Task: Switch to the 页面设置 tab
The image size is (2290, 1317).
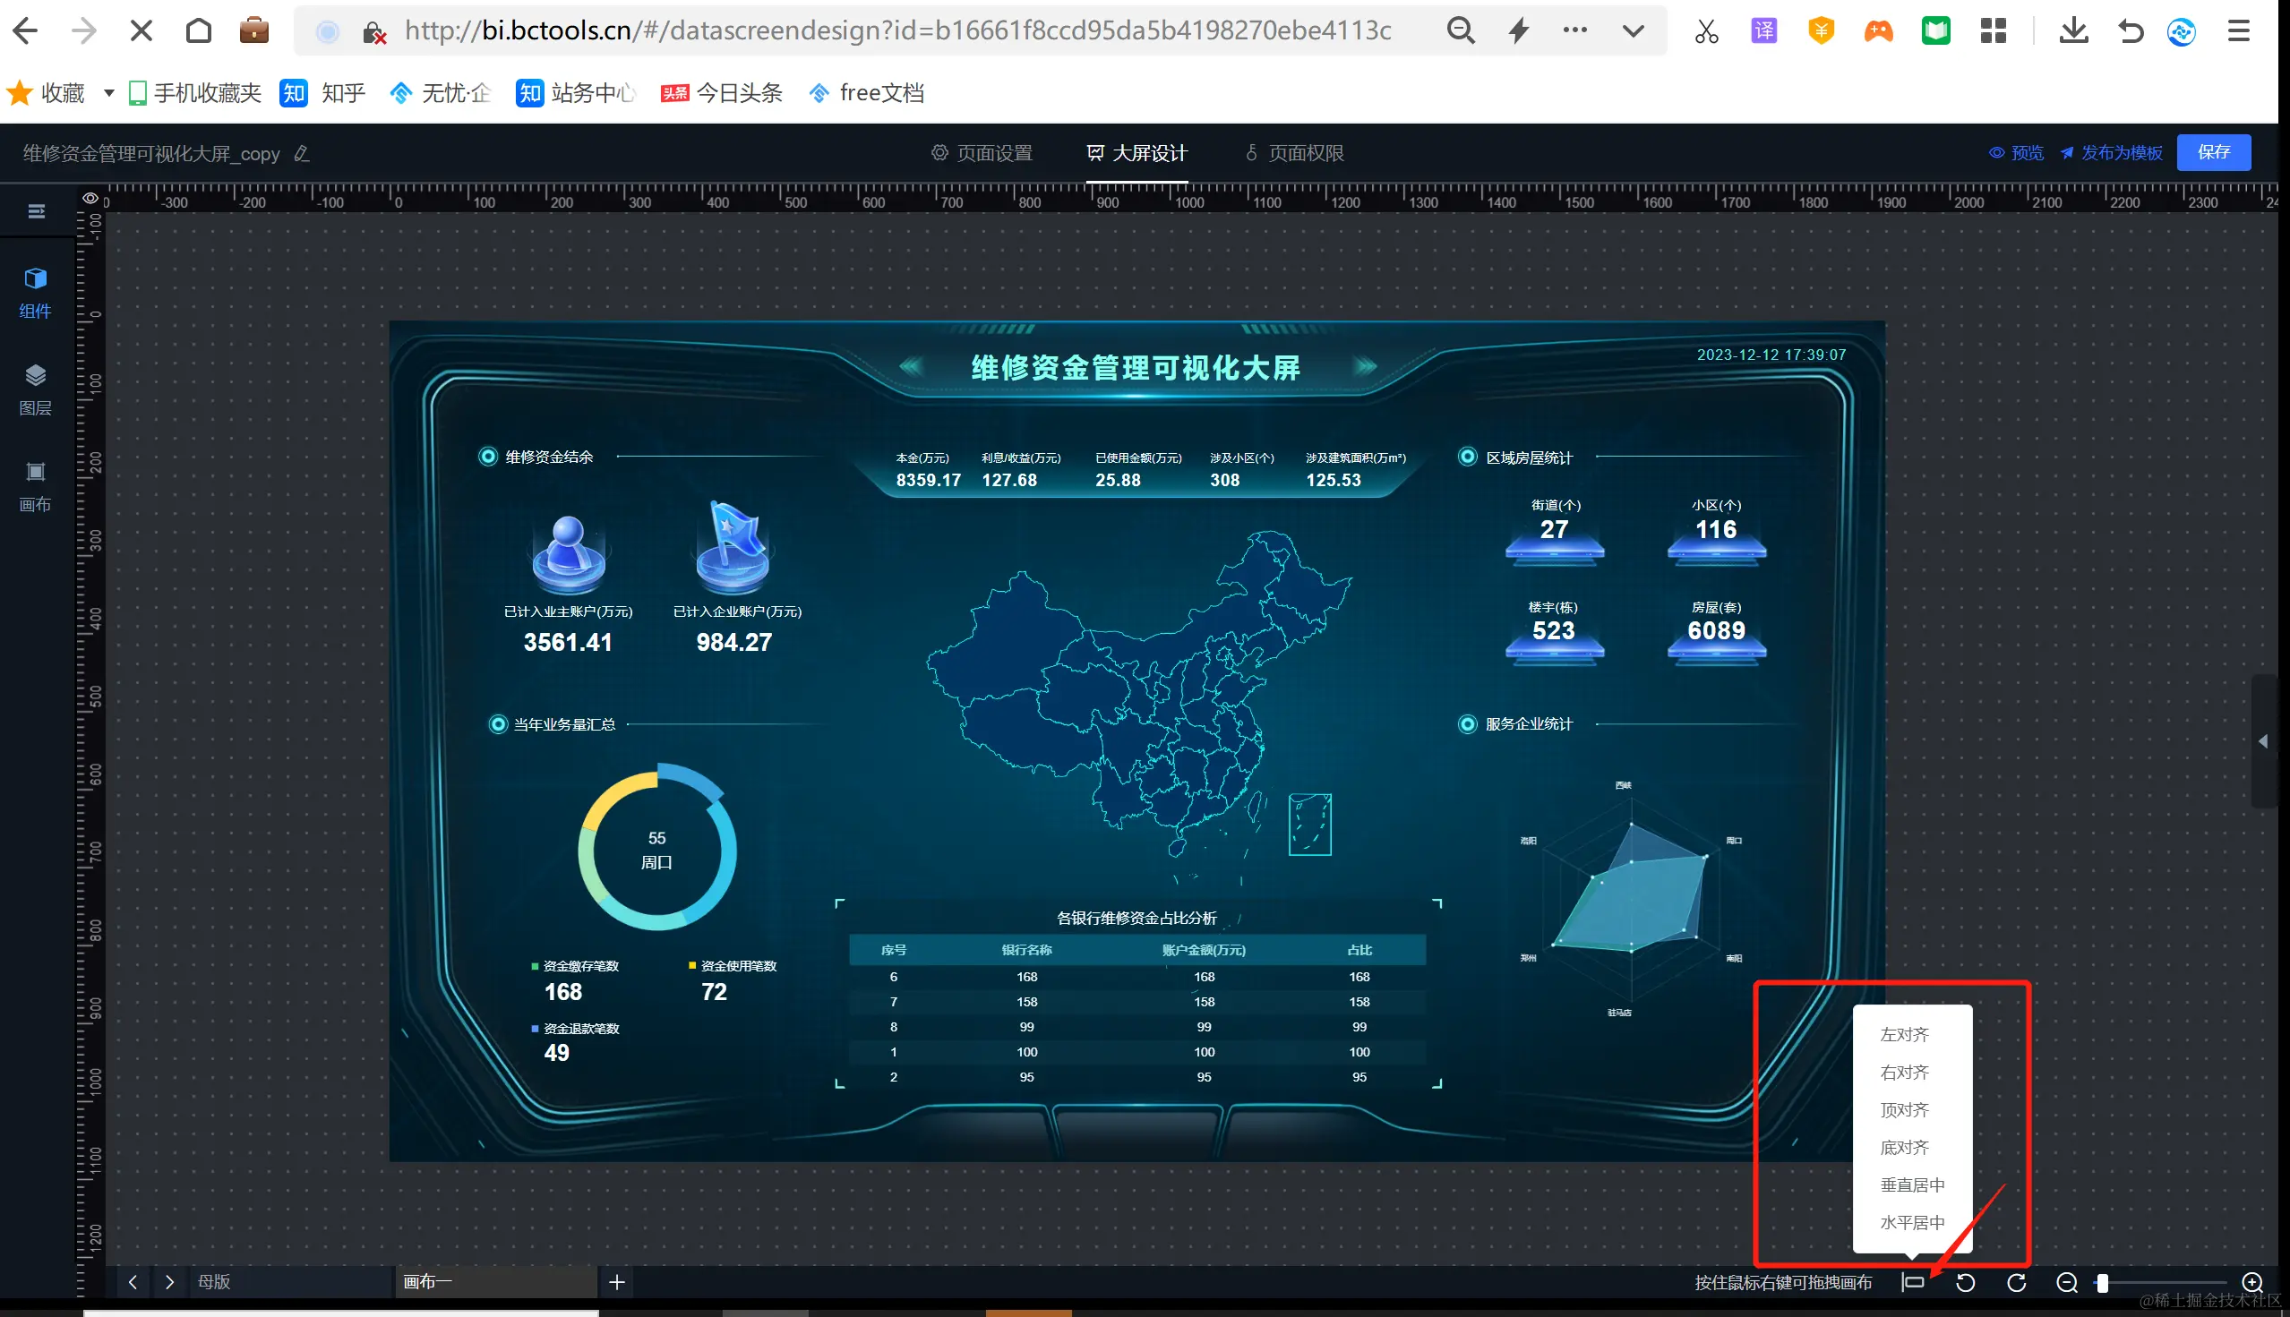Action: [982, 153]
